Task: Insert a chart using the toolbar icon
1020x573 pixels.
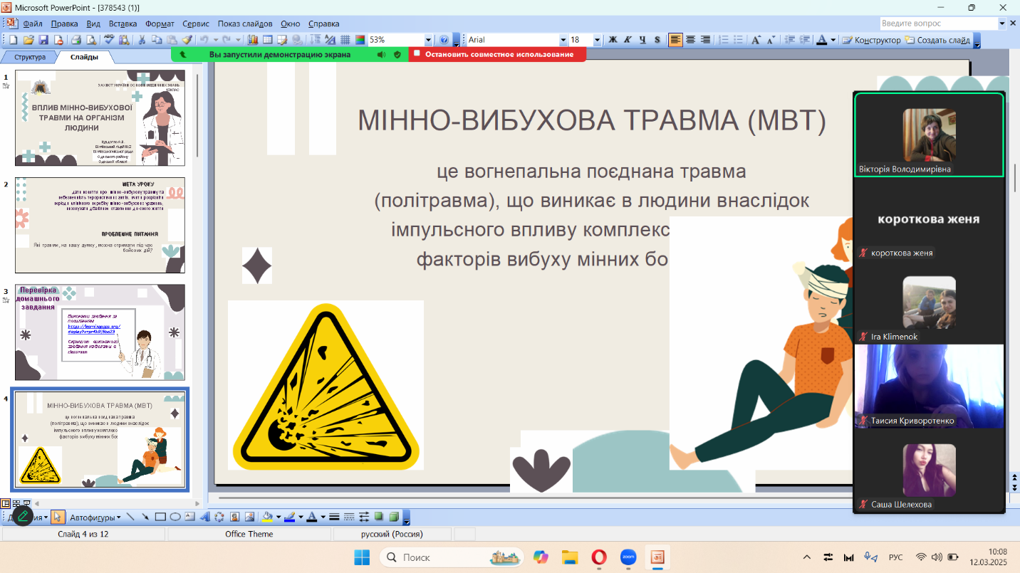Action: click(252, 40)
